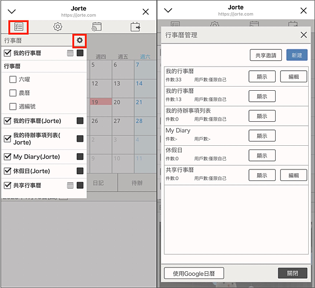Select Saturday date 28 on calendar
The image size is (315, 288).
[145, 126]
